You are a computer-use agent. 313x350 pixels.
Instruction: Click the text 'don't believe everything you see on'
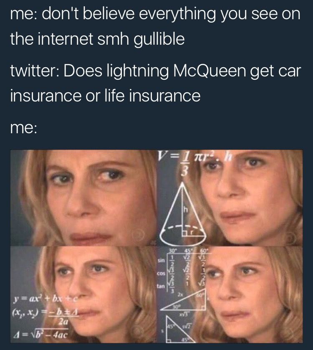[x=171, y=14]
